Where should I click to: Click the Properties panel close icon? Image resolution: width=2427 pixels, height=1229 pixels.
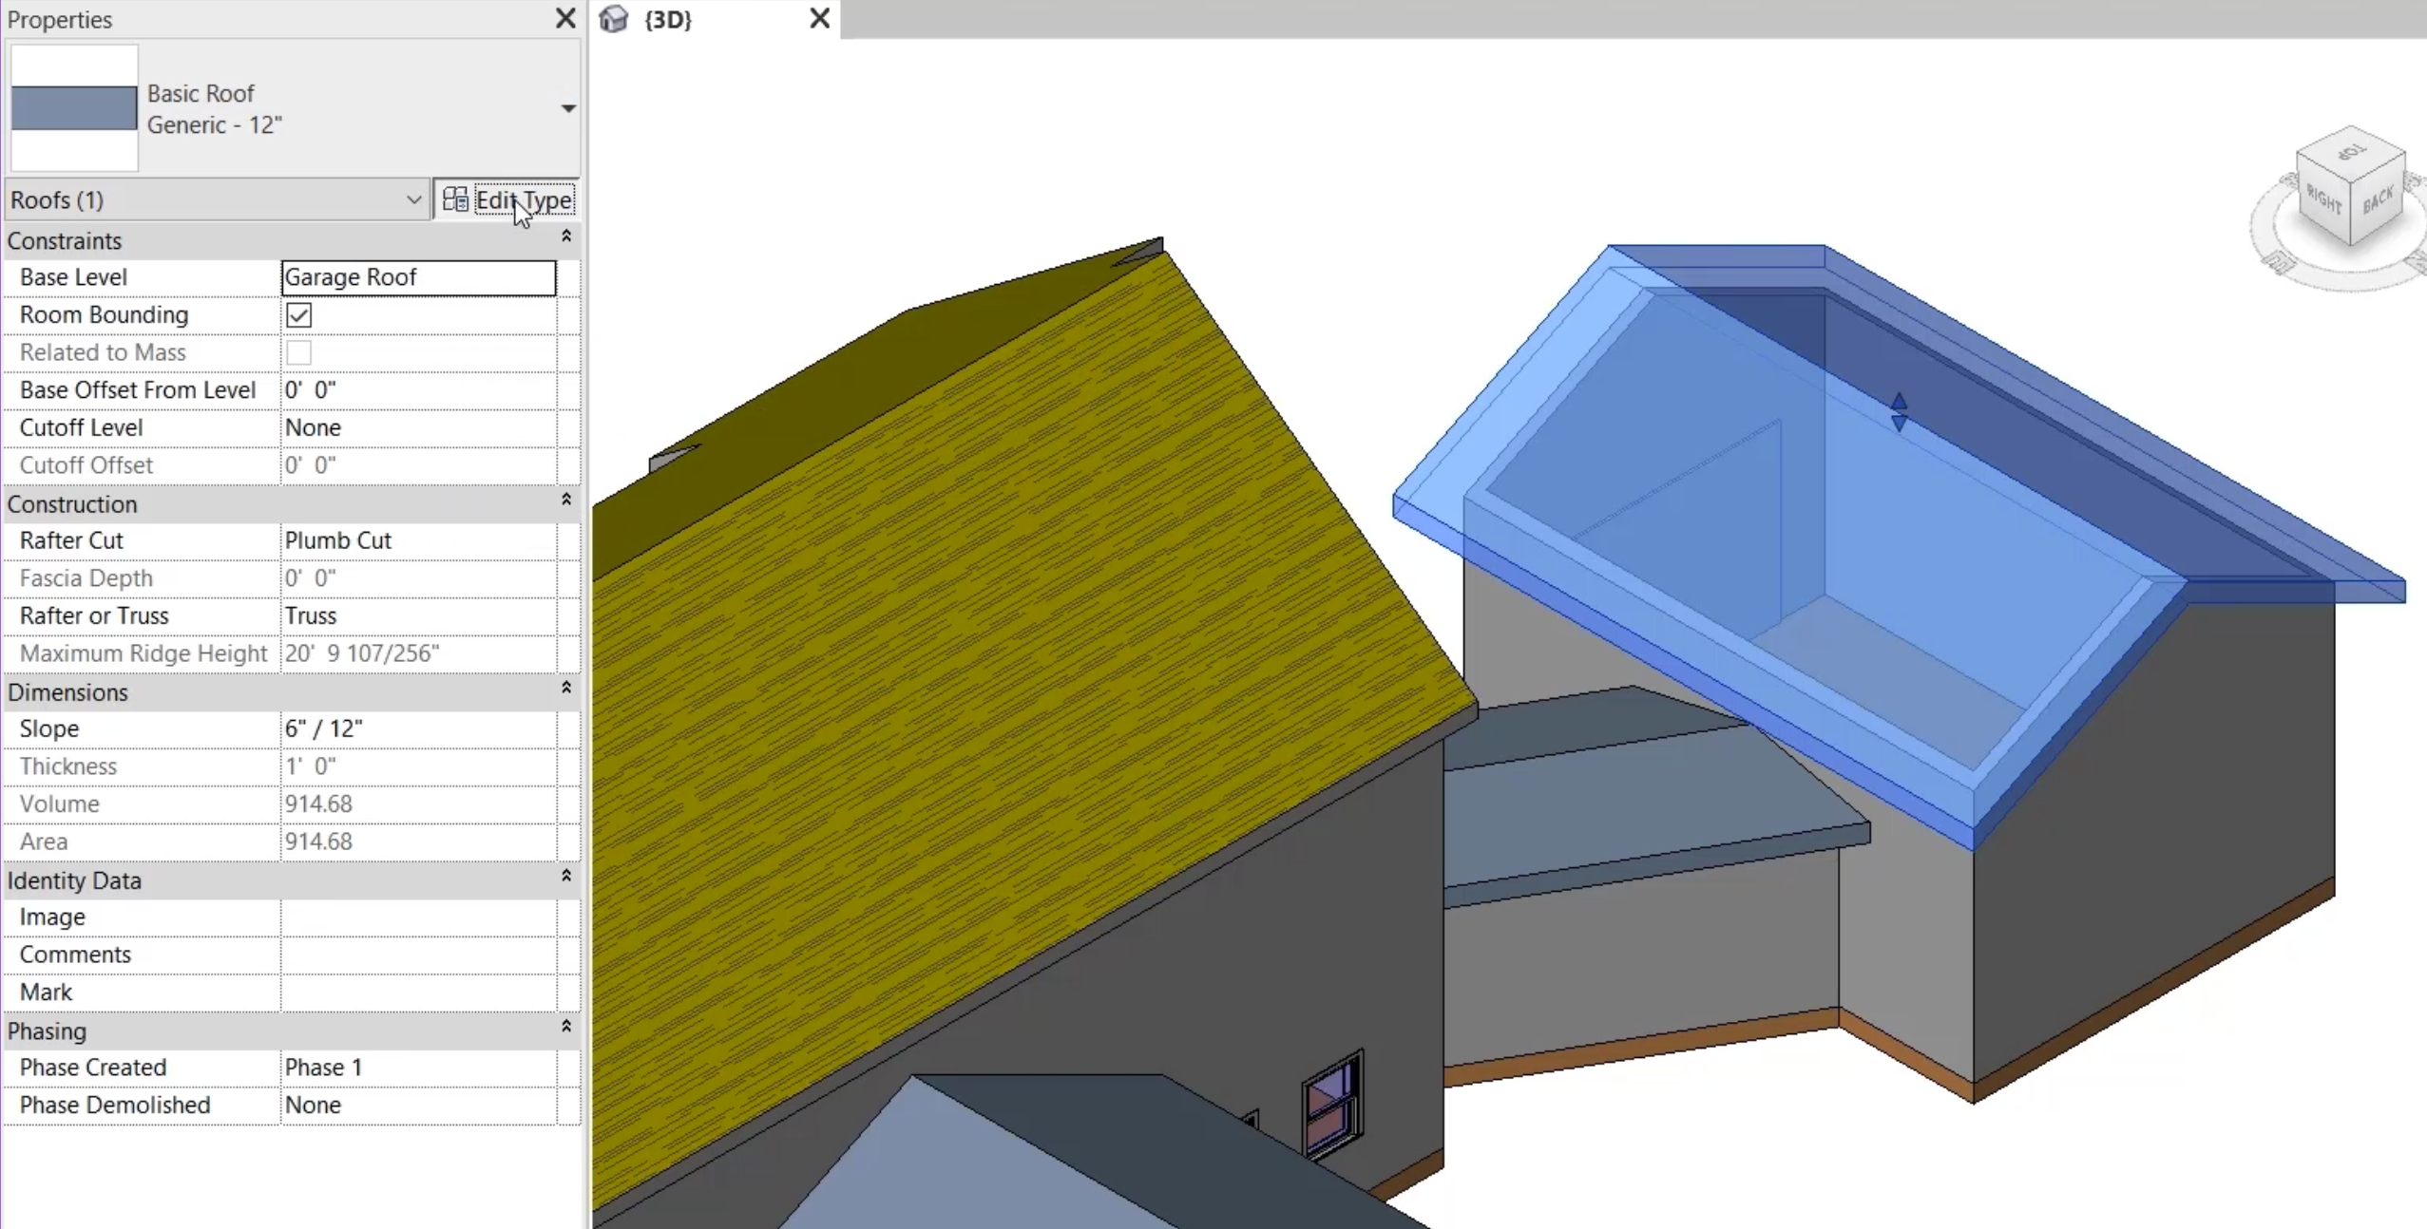[x=566, y=17]
